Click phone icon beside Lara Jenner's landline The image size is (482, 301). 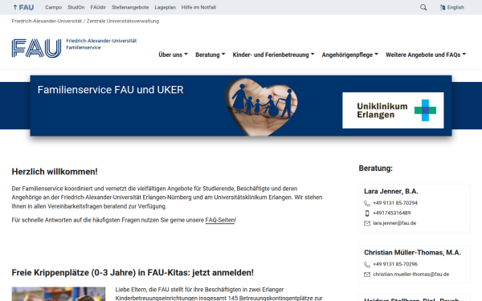click(367, 203)
